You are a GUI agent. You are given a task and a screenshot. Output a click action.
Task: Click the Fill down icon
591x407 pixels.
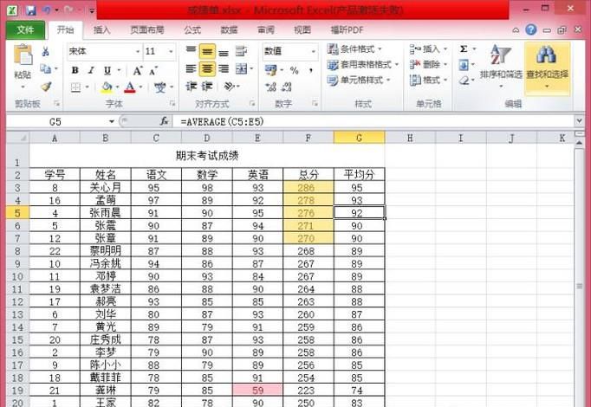tap(464, 65)
